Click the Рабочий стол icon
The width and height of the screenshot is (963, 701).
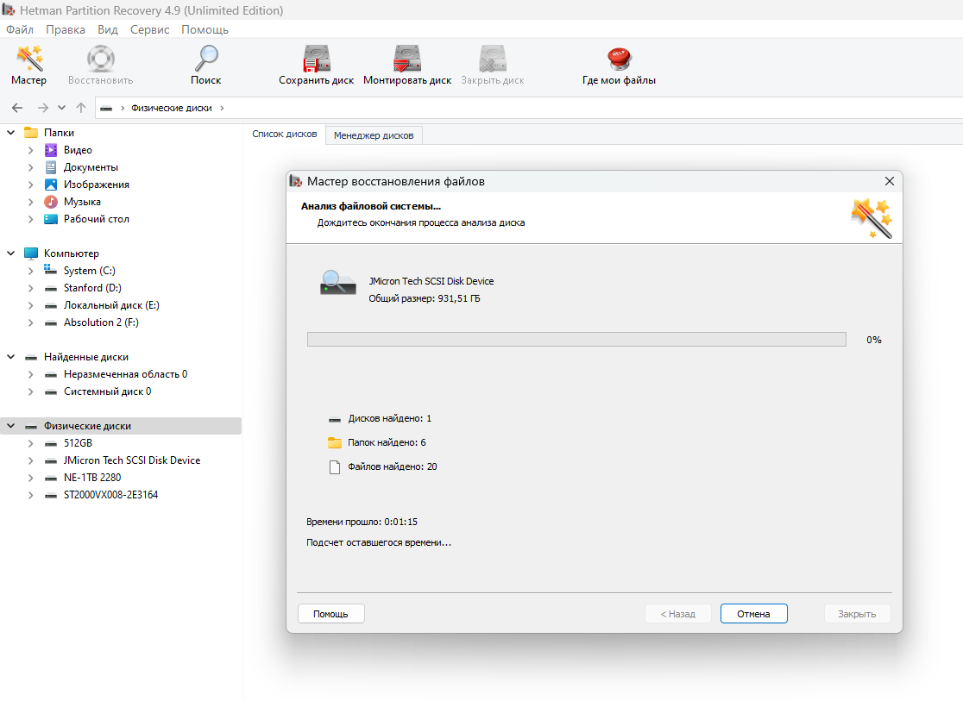point(51,219)
